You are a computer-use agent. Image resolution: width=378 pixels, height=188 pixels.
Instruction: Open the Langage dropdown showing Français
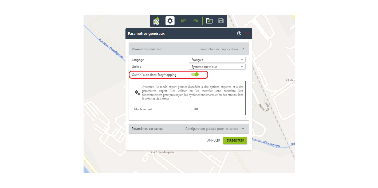click(217, 60)
